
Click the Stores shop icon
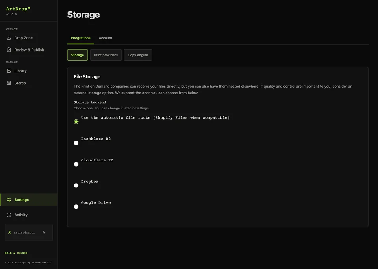(x=9, y=83)
